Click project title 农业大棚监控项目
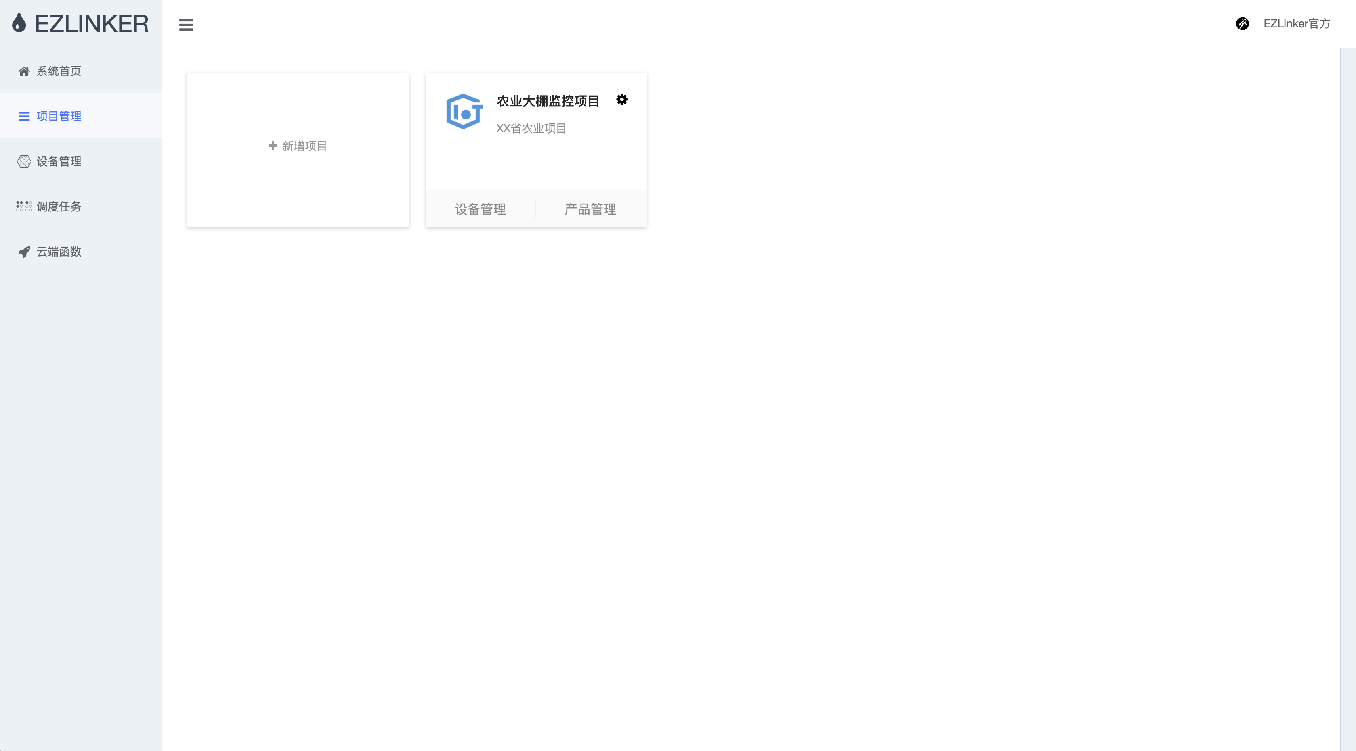This screenshot has height=751, width=1356. (548, 101)
